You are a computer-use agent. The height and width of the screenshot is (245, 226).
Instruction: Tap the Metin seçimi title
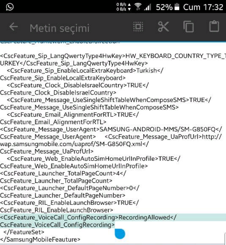pos(60,28)
